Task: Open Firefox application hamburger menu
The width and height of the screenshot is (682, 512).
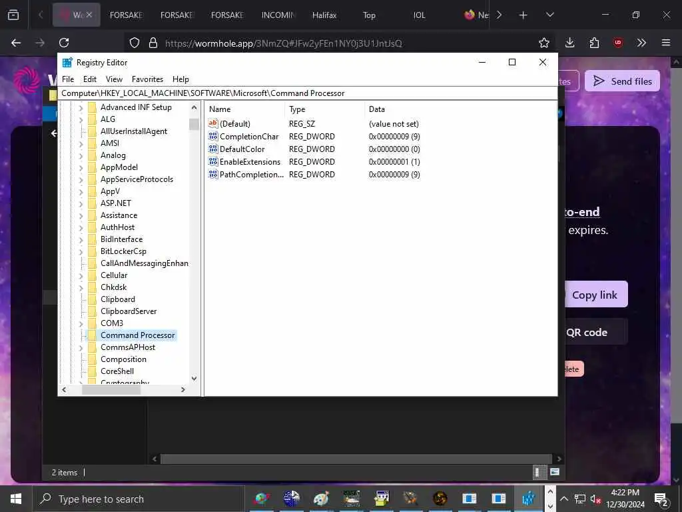Action: coord(666,43)
